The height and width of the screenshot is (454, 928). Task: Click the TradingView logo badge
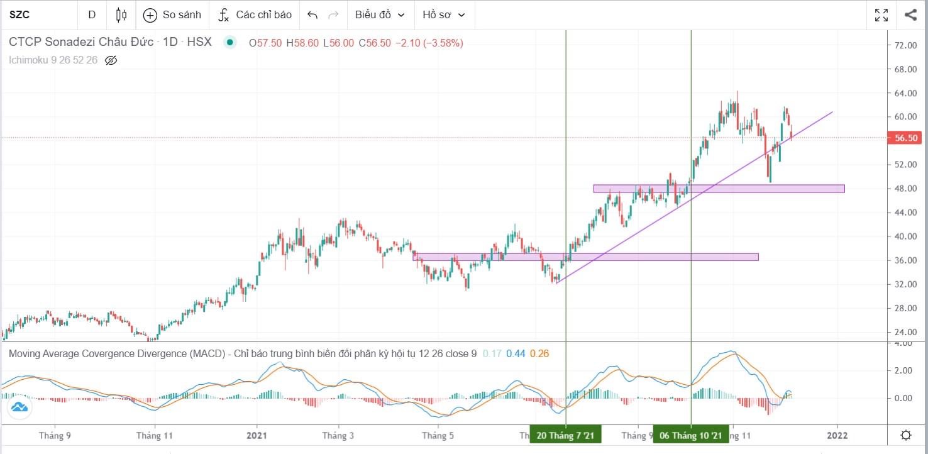pyautogui.click(x=19, y=407)
